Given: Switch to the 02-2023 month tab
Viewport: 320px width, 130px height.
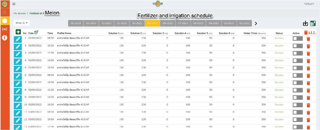Looking at the screenshot, I should (76, 23).
